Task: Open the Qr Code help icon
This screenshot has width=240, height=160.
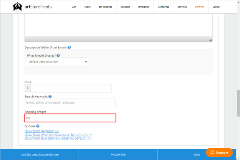Action: [x=38, y=126]
